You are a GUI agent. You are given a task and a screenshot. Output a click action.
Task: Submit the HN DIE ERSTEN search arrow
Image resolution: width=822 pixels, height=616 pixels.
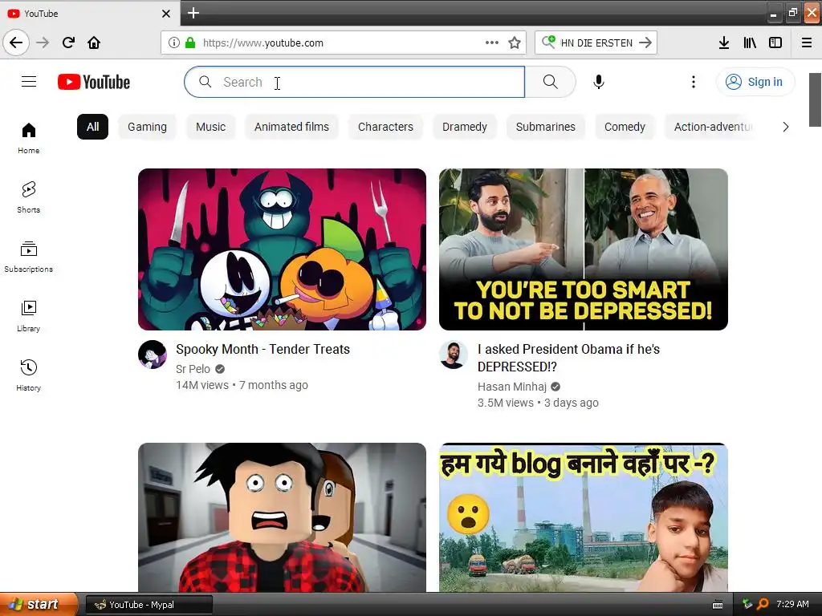(645, 43)
